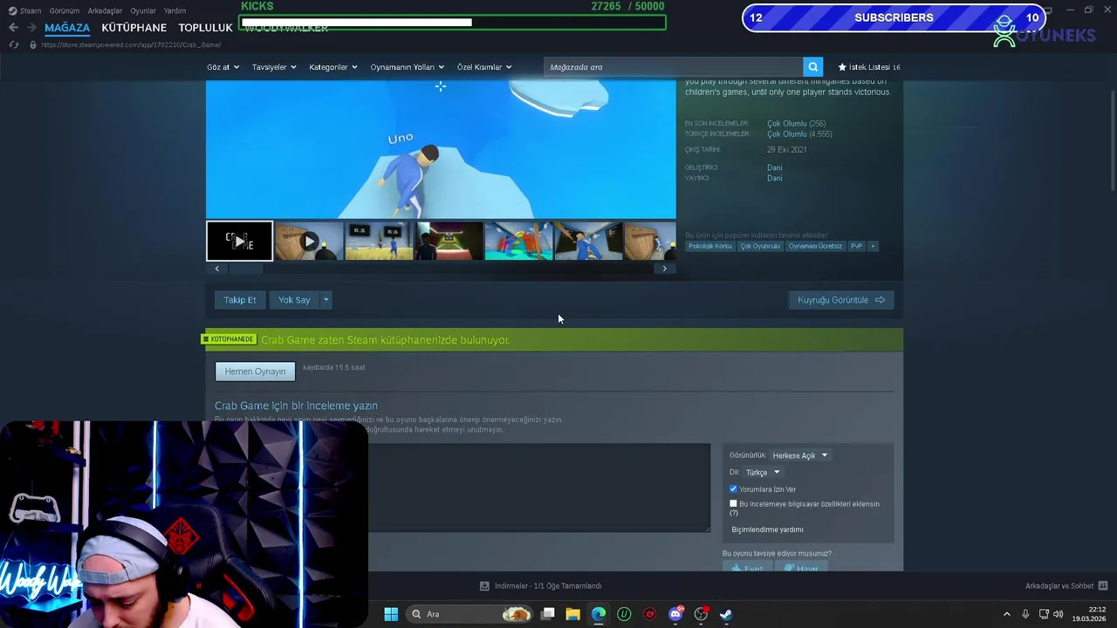Viewport: 1117px width, 628px height.
Task: Click the Mağazada ara search field
Action: (x=674, y=67)
